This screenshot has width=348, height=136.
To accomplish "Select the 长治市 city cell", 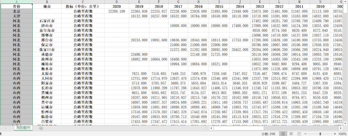I will click(x=47, y=88).
